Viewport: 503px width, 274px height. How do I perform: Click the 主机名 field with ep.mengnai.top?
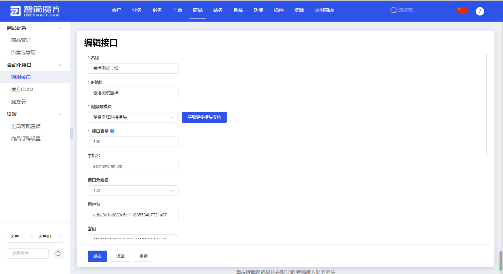[133, 166]
